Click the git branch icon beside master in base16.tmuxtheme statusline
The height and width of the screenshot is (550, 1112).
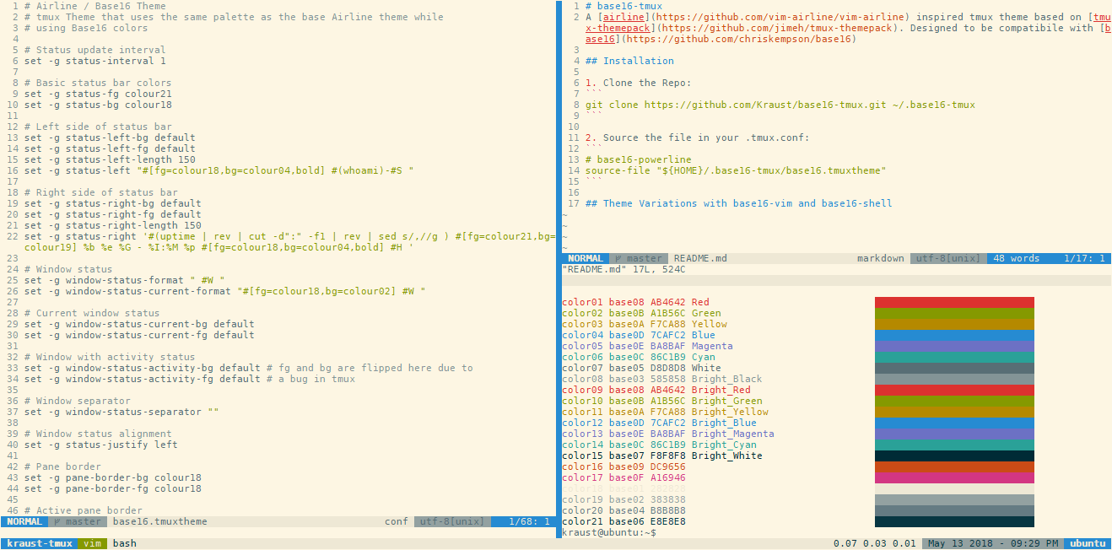[57, 521]
